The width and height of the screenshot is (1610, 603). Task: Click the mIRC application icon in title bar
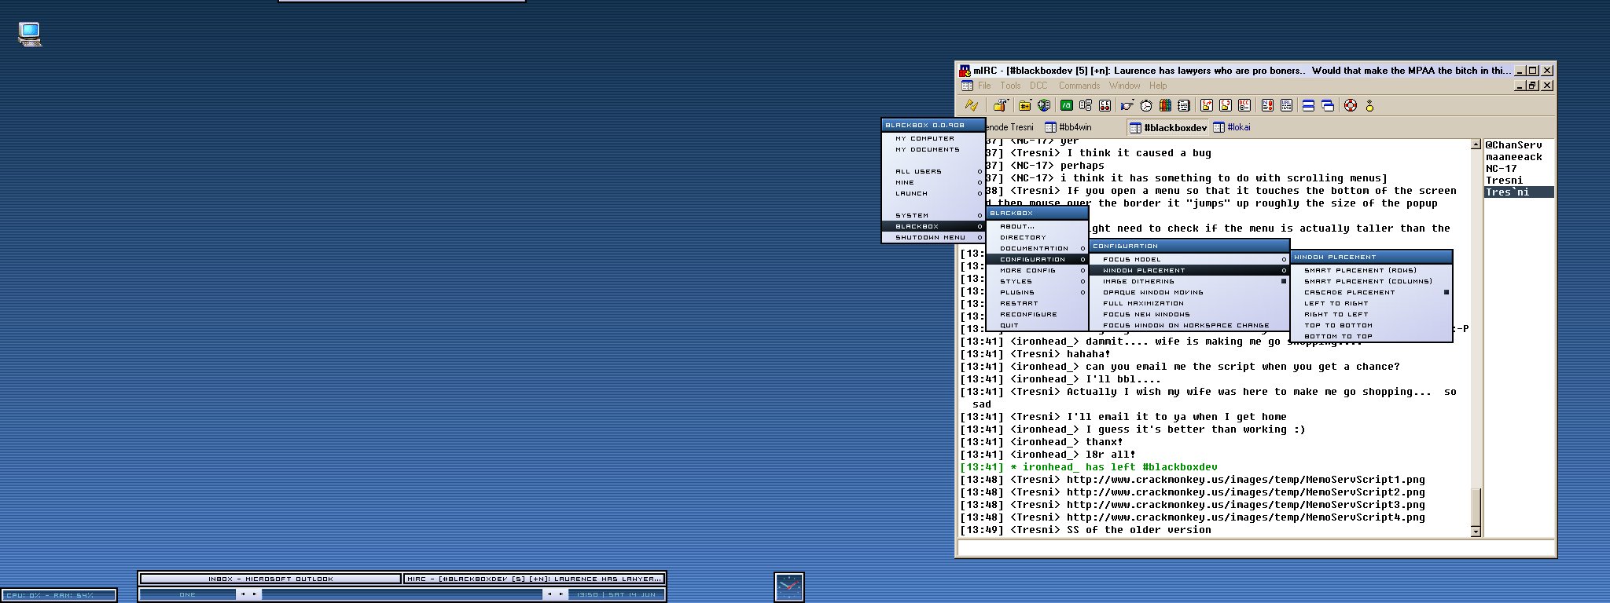pos(965,71)
